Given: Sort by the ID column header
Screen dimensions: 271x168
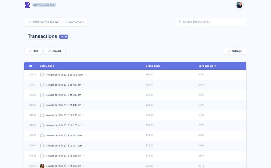Looking at the screenshot, I should pos(31,66).
